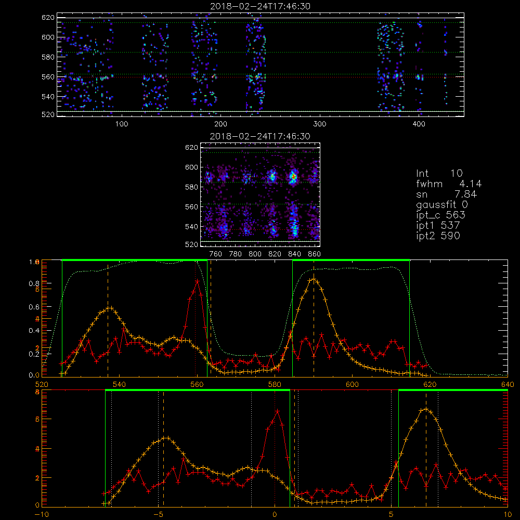Image resolution: width=520 pixels, height=520 pixels.
Task: Click x-axis label 100 of top image
Action: [122, 124]
